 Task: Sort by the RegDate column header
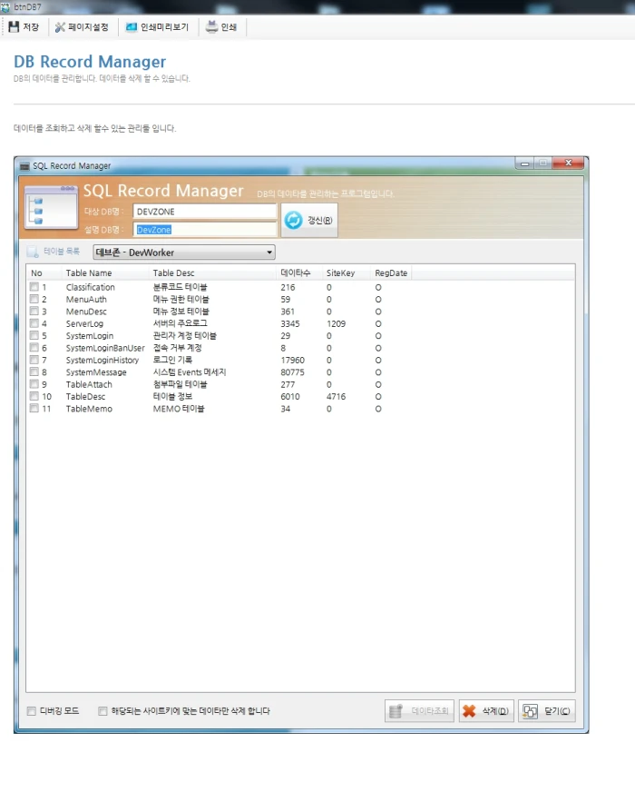pos(391,273)
